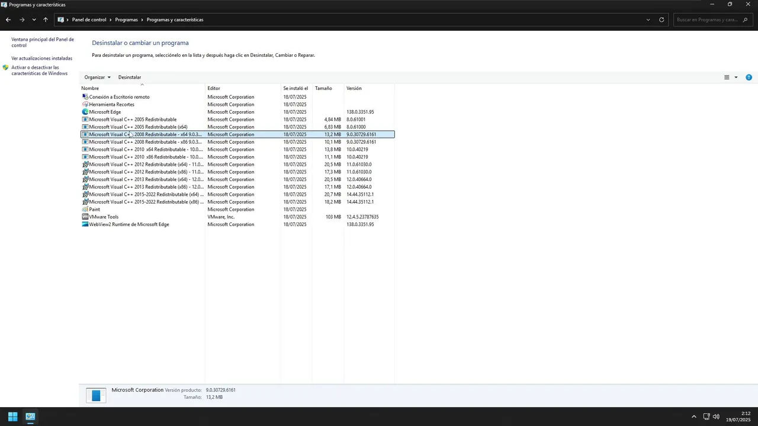Sort by the Versión column header
This screenshot has width=758, height=426.
(369, 88)
